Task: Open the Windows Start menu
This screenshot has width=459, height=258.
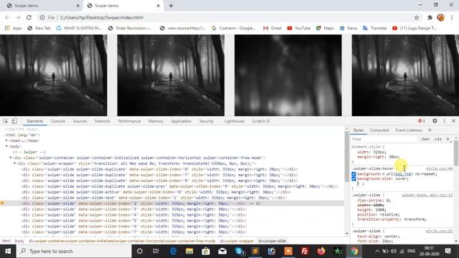Action: tap(8, 252)
